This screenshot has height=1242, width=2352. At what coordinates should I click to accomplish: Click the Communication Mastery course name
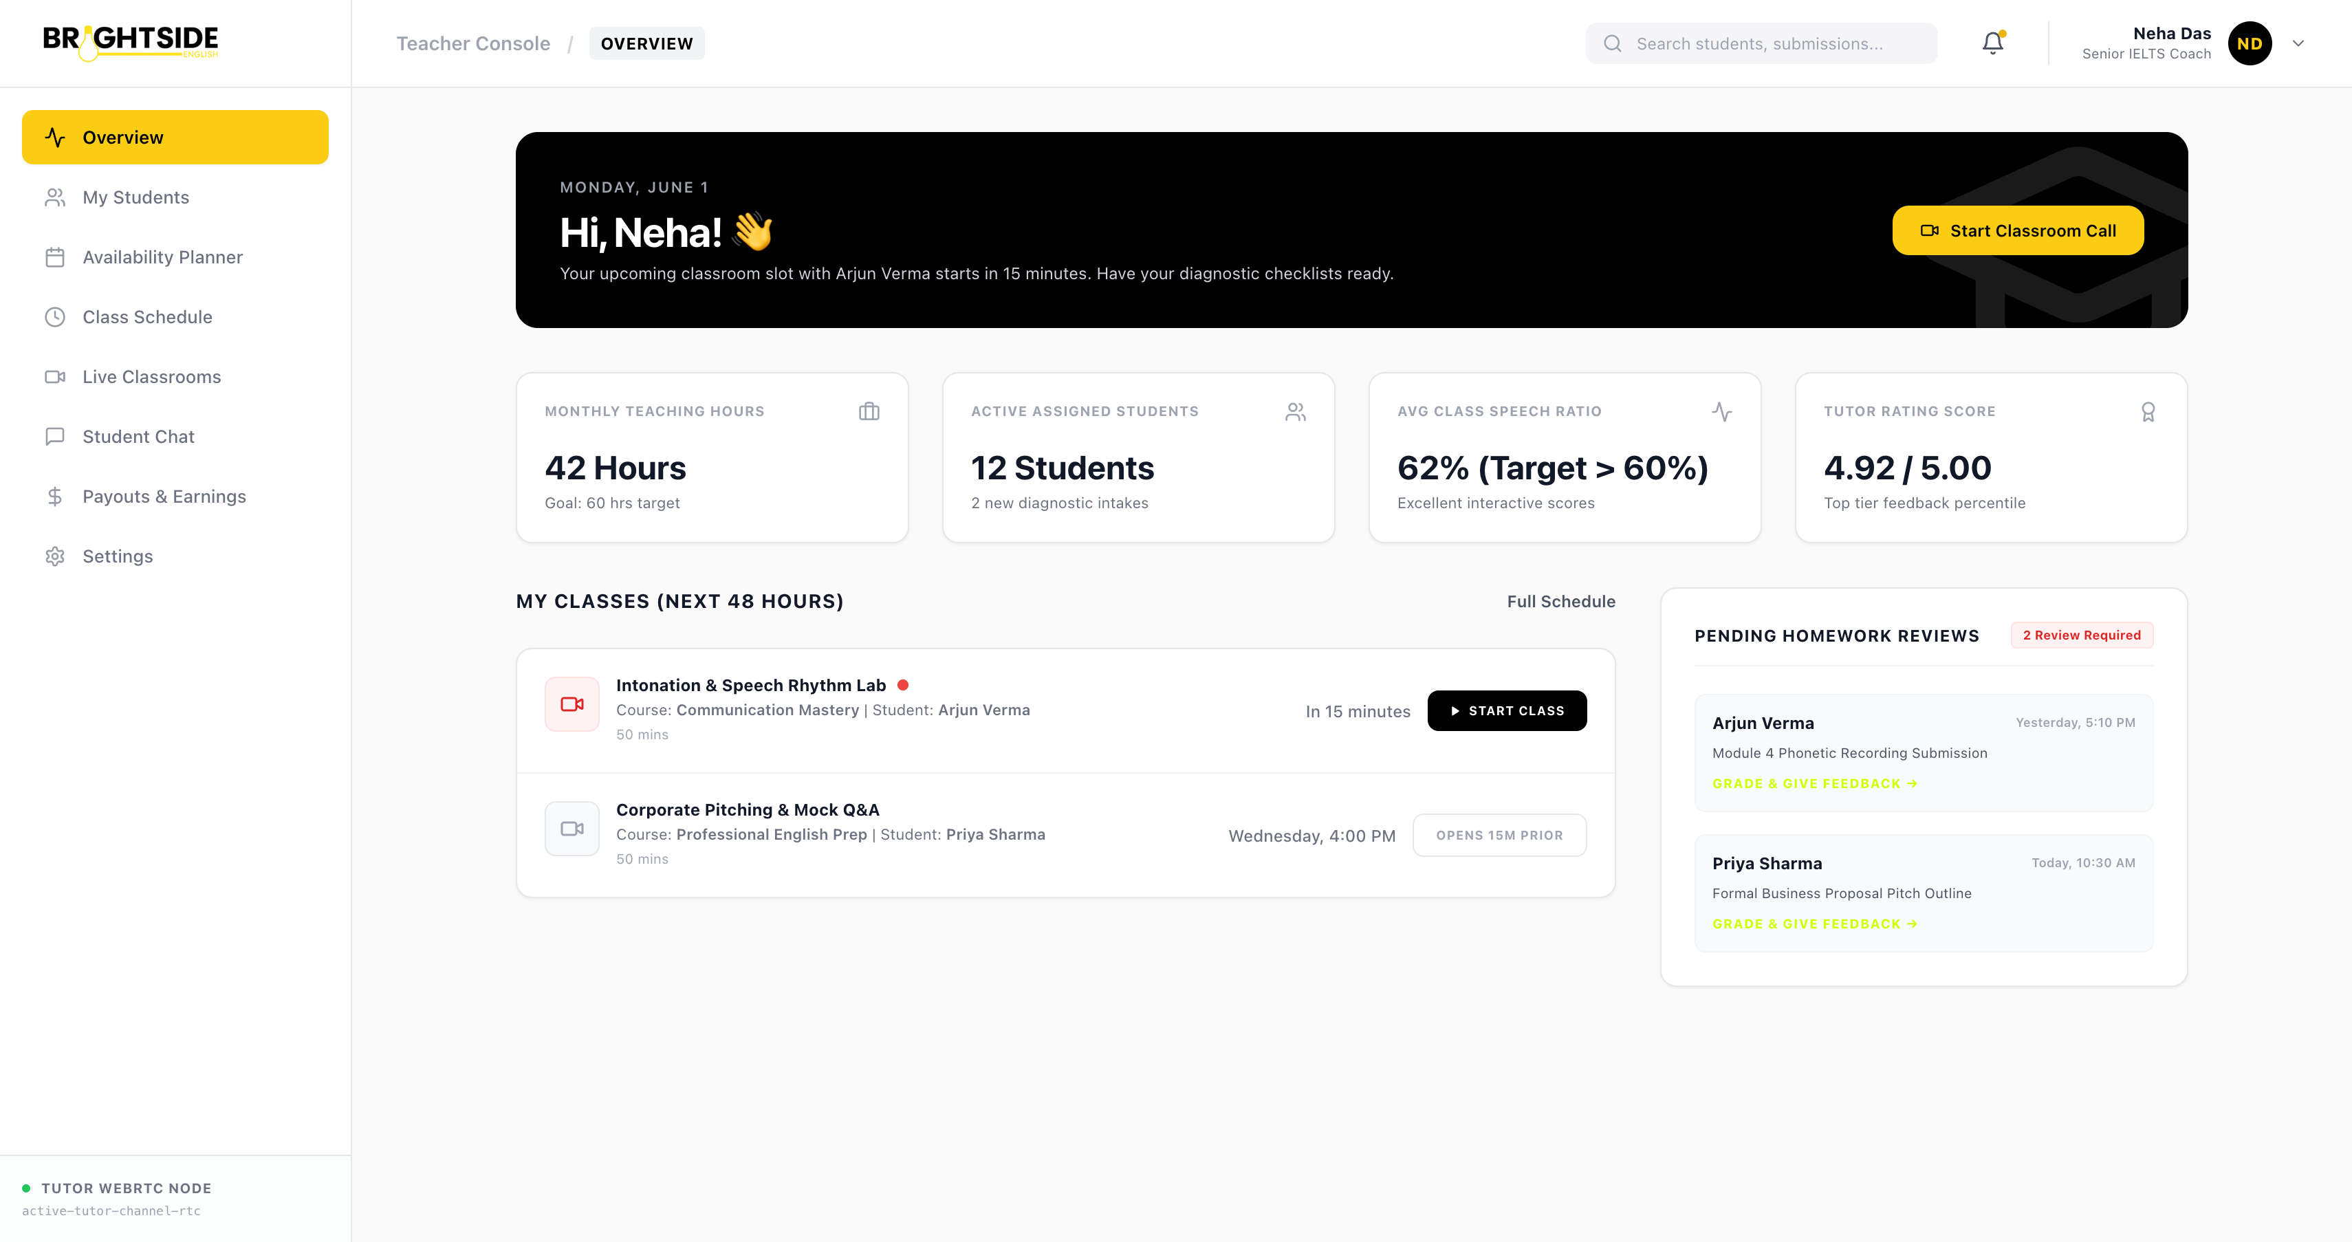[x=768, y=710]
